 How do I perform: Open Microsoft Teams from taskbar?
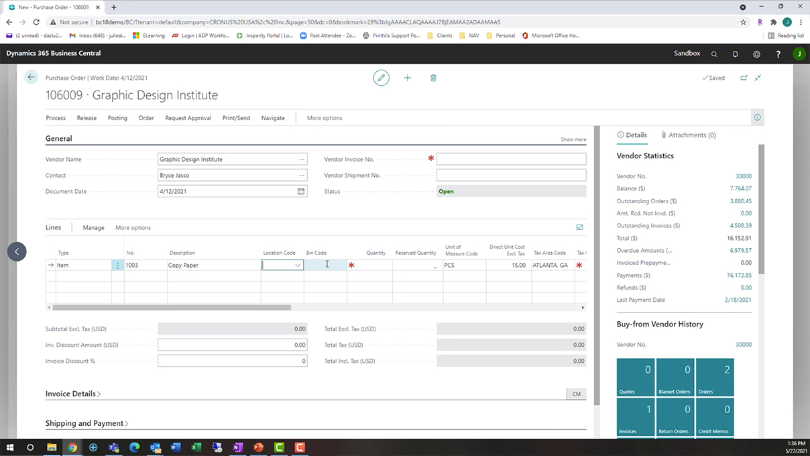113,447
